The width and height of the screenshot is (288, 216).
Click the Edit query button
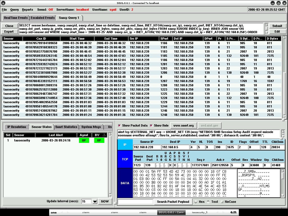pos(277,31)
